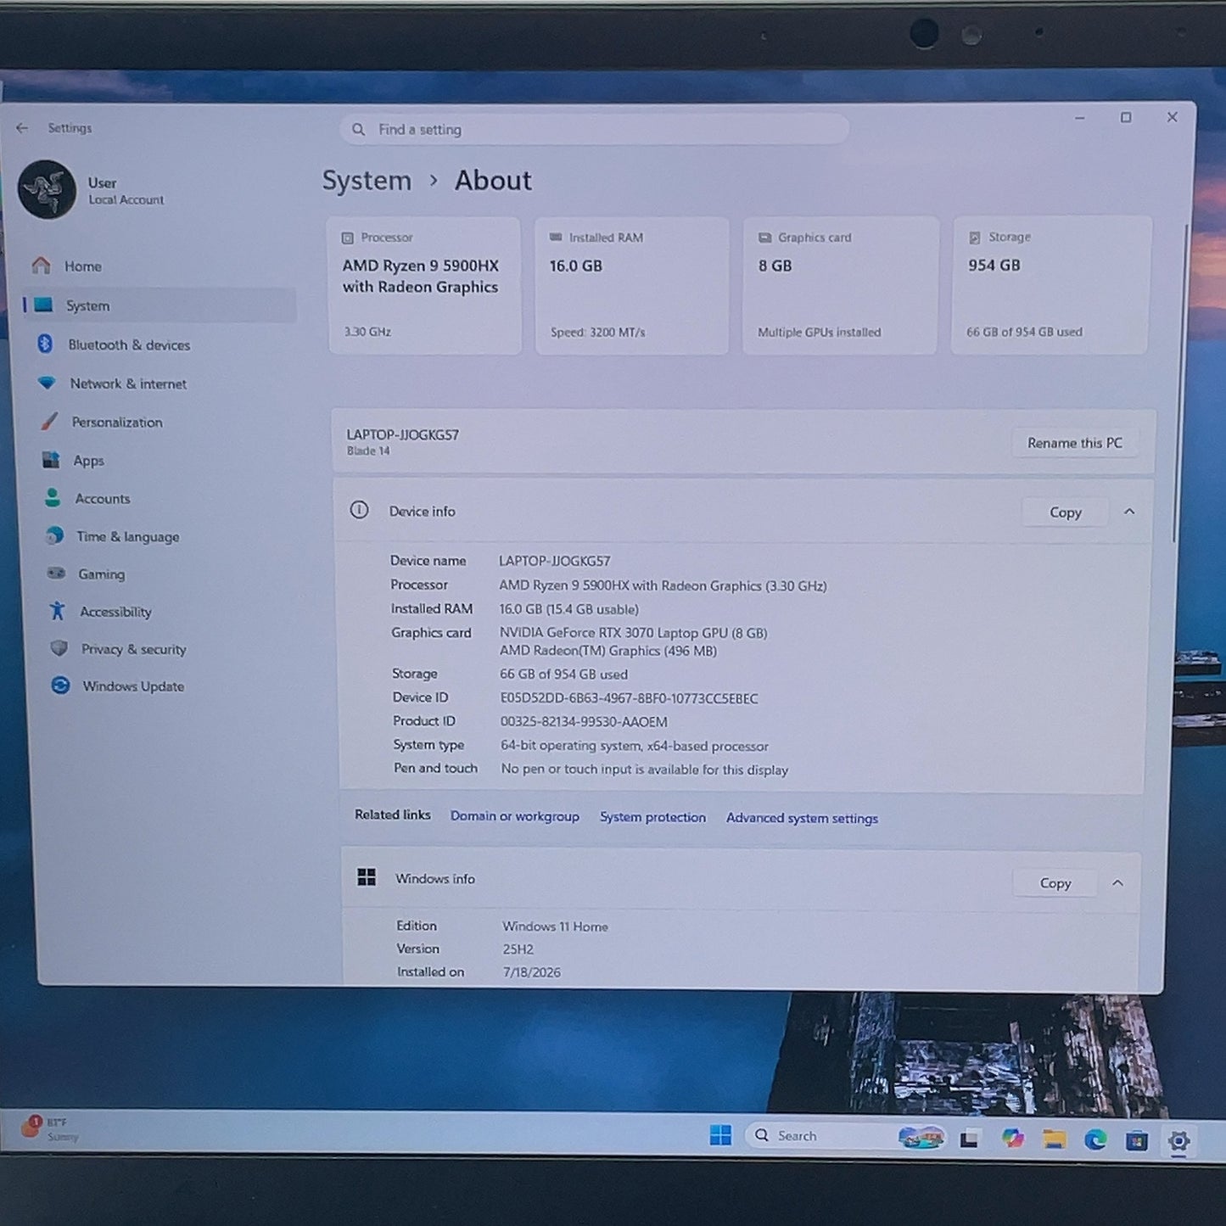This screenshot has height=1226, width=1226.
Task: Click the back arrow in Settings
Action: coord(22,128)
